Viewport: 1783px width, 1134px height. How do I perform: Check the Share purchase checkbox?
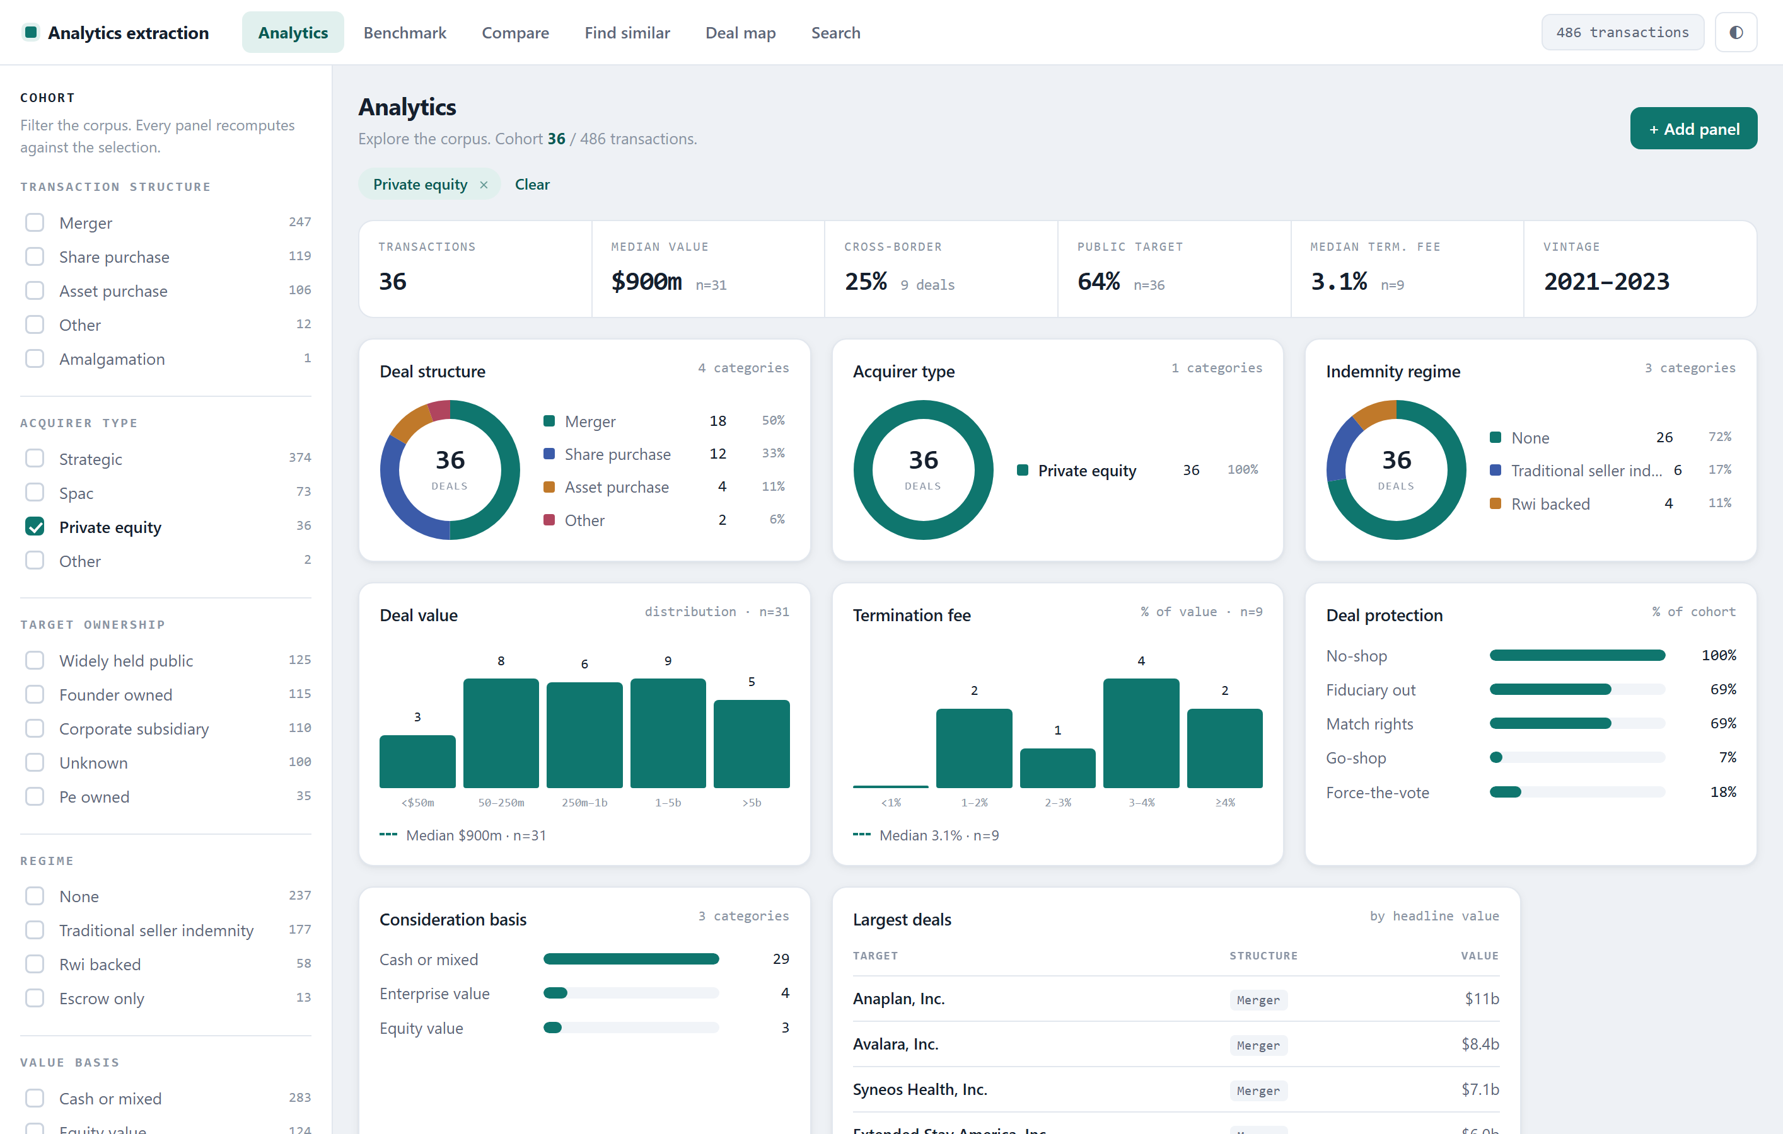coord(35,256)
